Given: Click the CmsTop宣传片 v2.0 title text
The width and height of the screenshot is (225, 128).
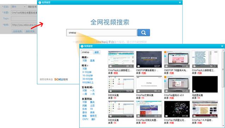Looking at the screenshot, I should [174, 95].
